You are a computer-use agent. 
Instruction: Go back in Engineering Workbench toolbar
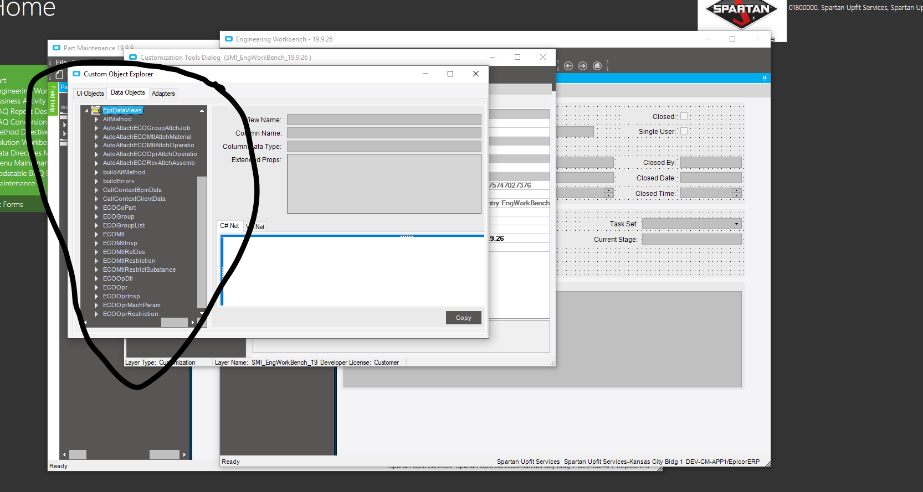568,66
